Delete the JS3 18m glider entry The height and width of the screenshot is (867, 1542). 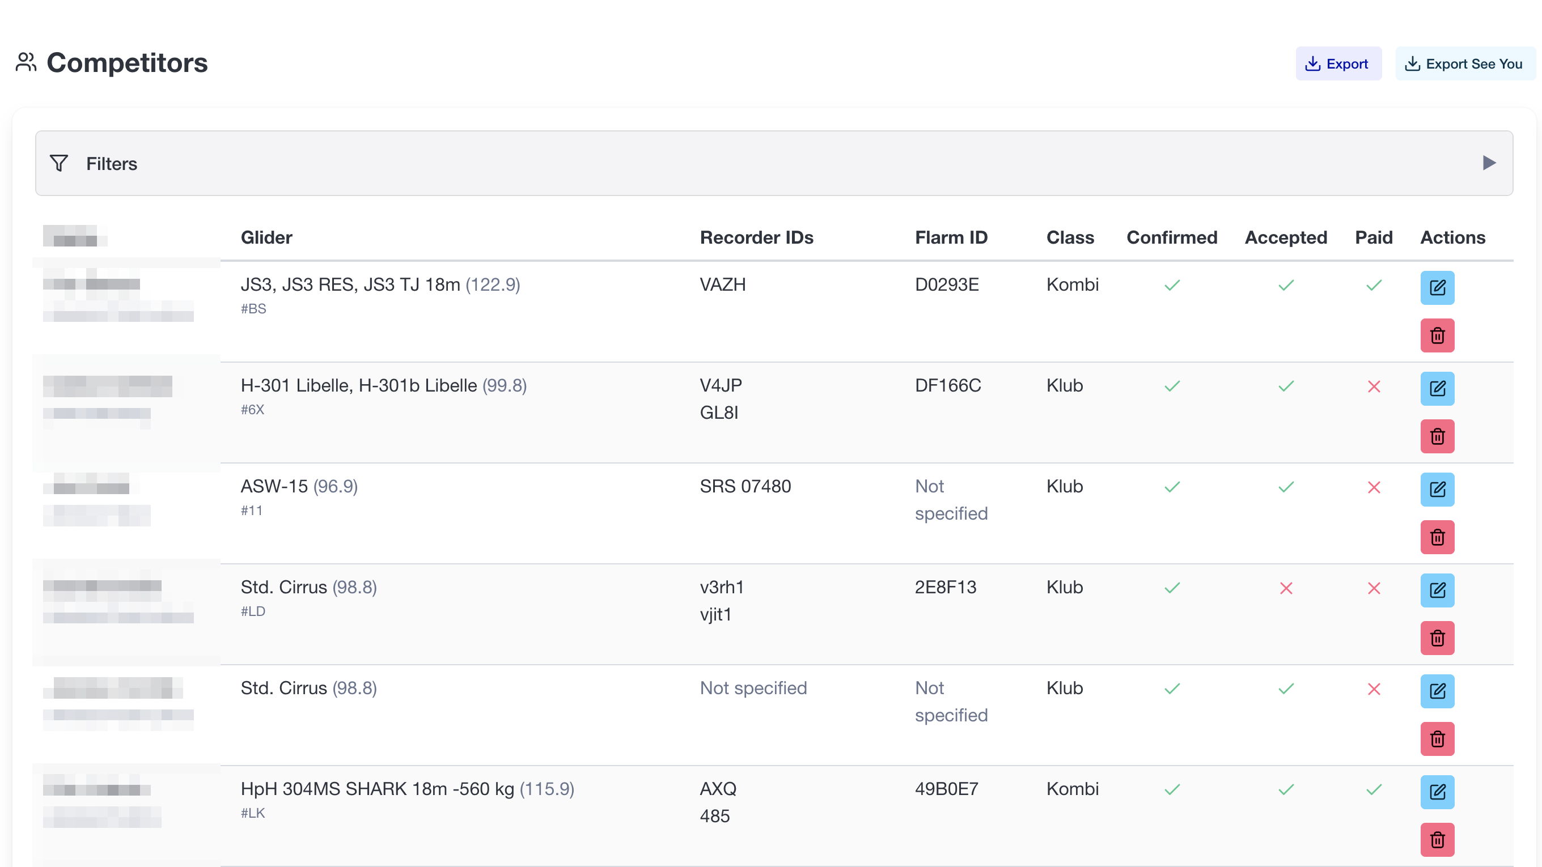pyautogui.click(x=1437, y=335)
